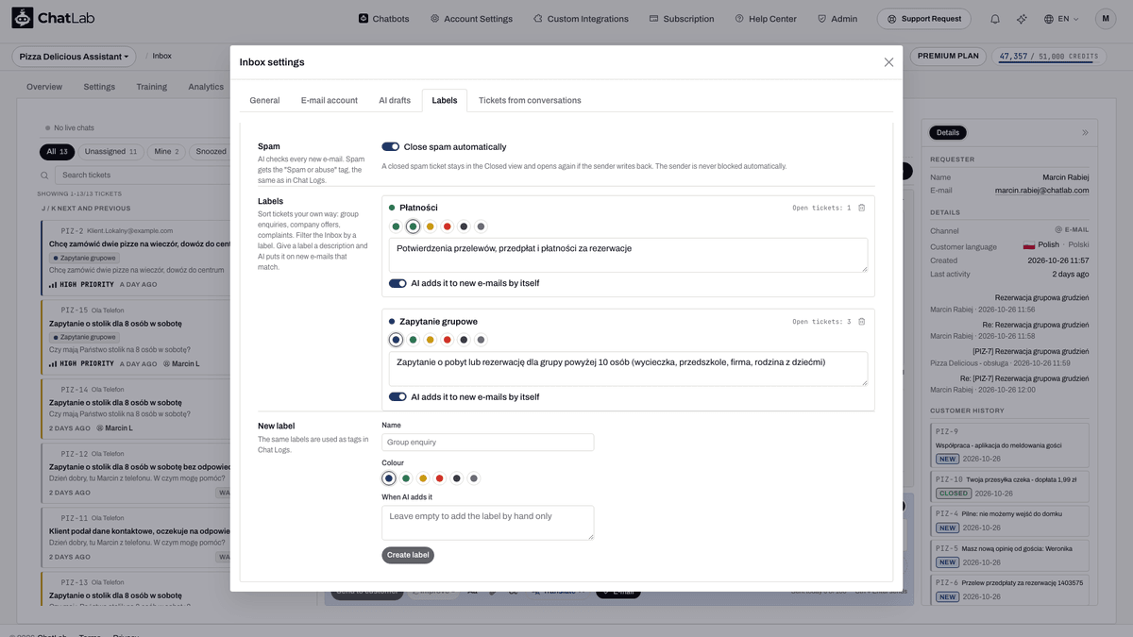Select navy colour for the new label
The height and width of the screenshot is (637, 1133).
coord(389,478)
